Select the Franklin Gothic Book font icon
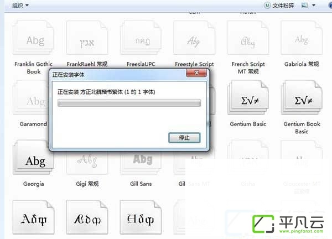Viewport: 332px width, 239px height. [33, 38]
